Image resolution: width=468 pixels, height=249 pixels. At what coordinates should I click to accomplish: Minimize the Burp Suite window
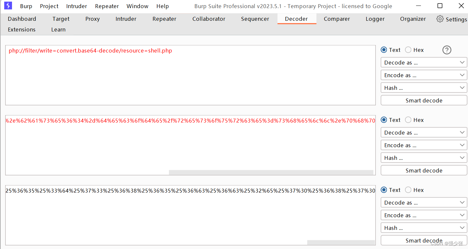tap(418, 6)
